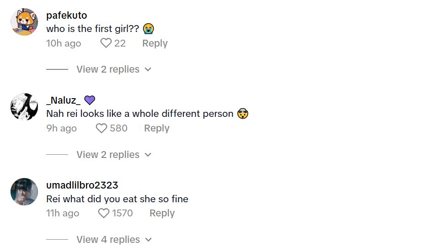
Task: Click the 22 likes count
Action: (x=120, y=43)
